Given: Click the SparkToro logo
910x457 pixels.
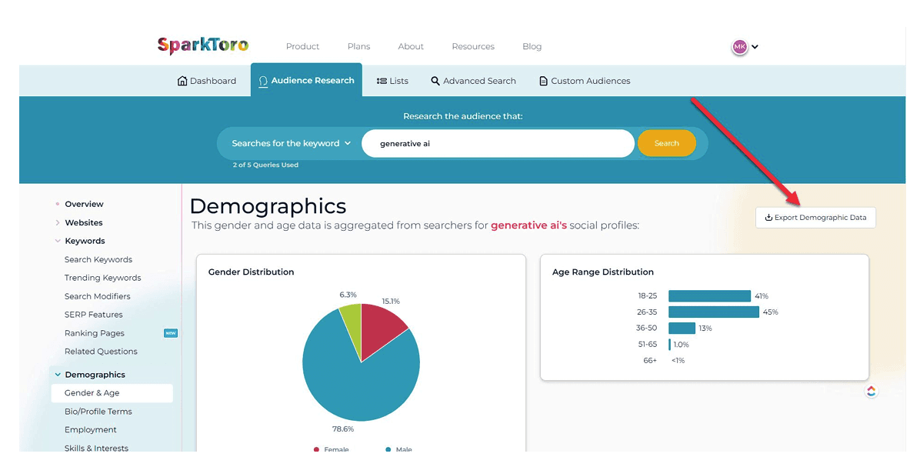Looking at the screenshot, I should 203,46.
